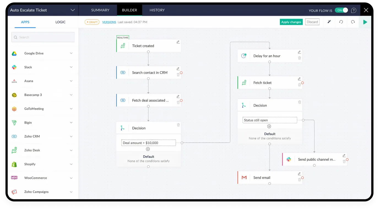Open the help question mark icon

point(354,10)
